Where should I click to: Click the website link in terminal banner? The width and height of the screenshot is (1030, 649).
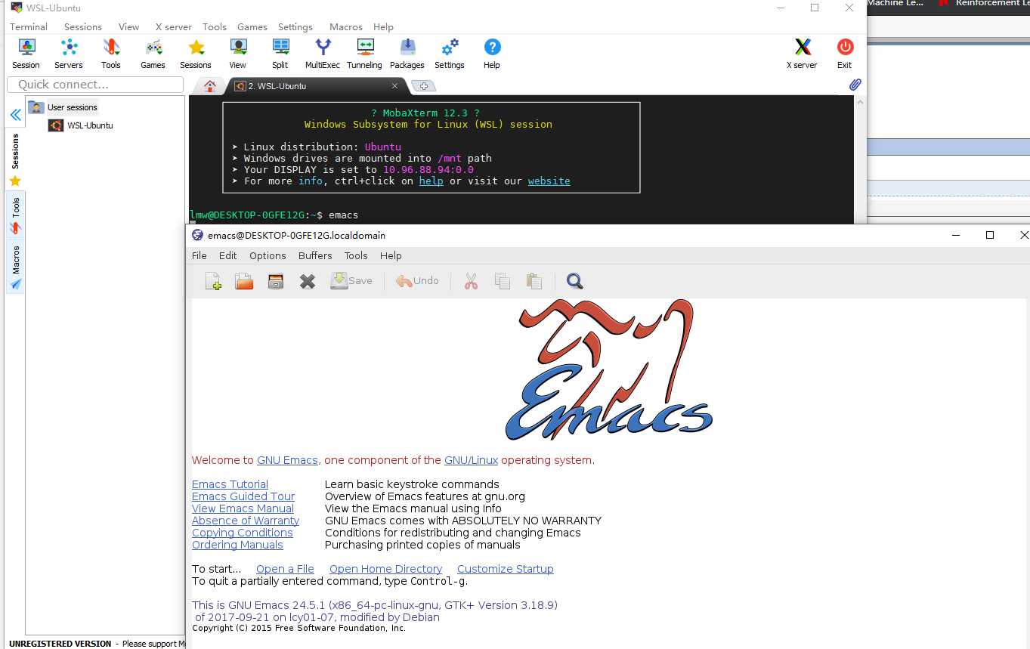[x=549, y=181]
